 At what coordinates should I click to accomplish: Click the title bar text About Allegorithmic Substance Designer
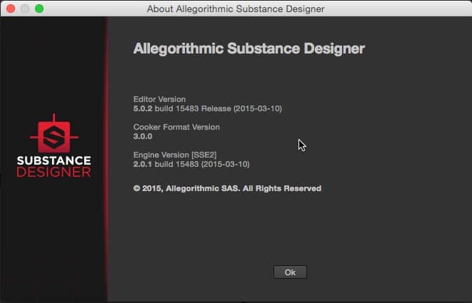pos(236,9)
